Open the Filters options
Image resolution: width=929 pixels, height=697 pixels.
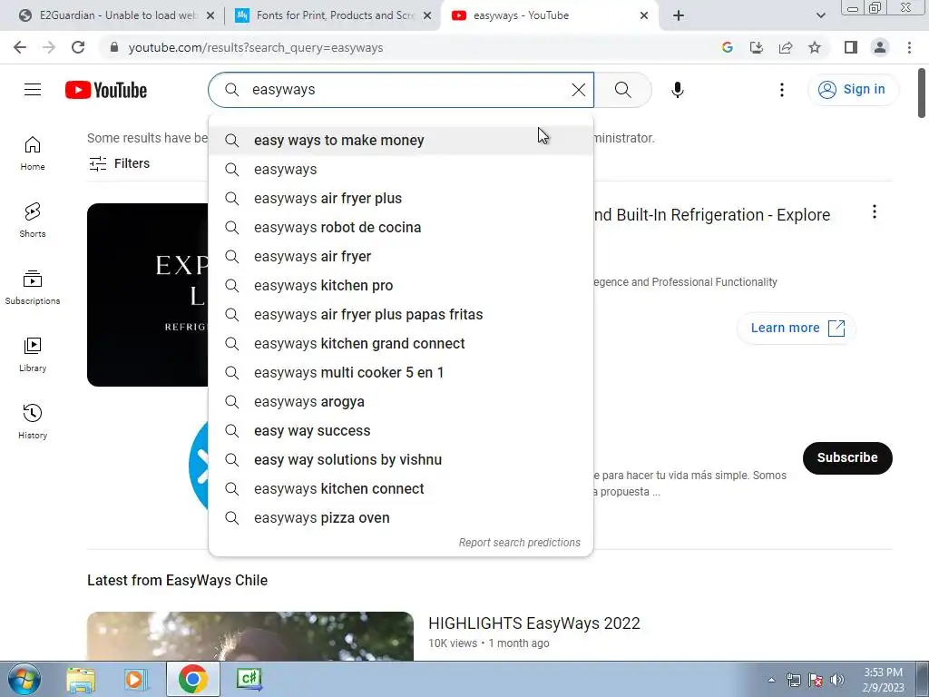pyautogui.click(x=119, y=163)
